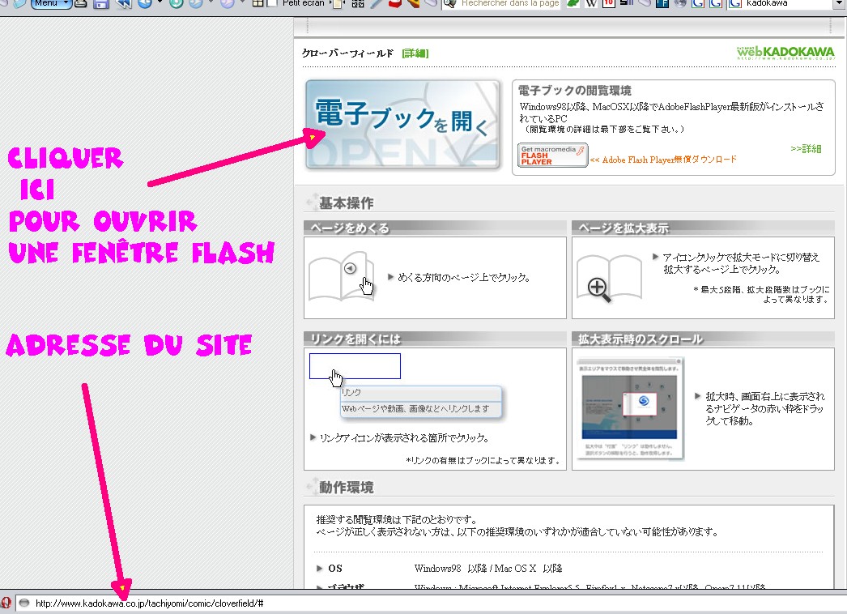Click the round grey icon left of the URL
This screenshot has width=847, height=614.
pyautogui.click(x=23, y=603)
